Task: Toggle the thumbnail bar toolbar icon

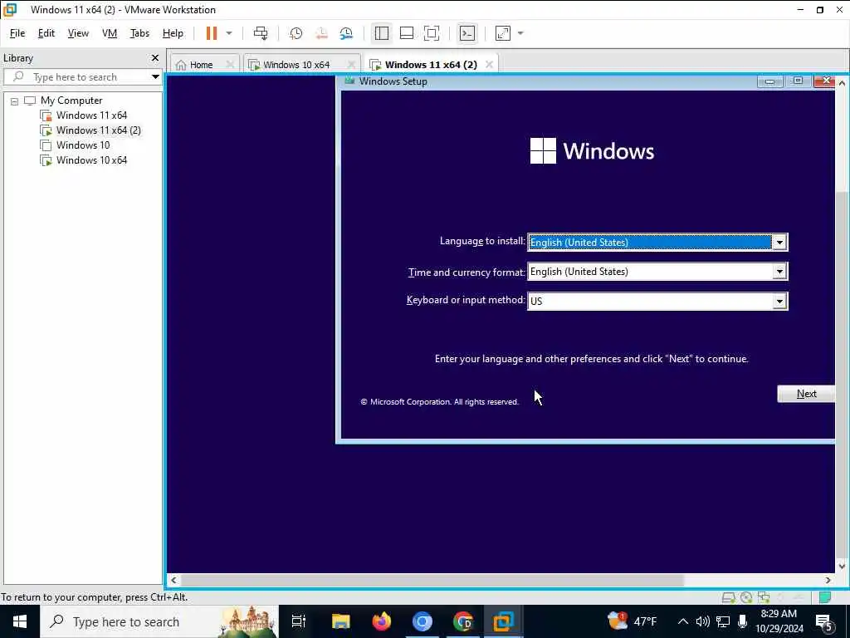Action: coord(407,33)
